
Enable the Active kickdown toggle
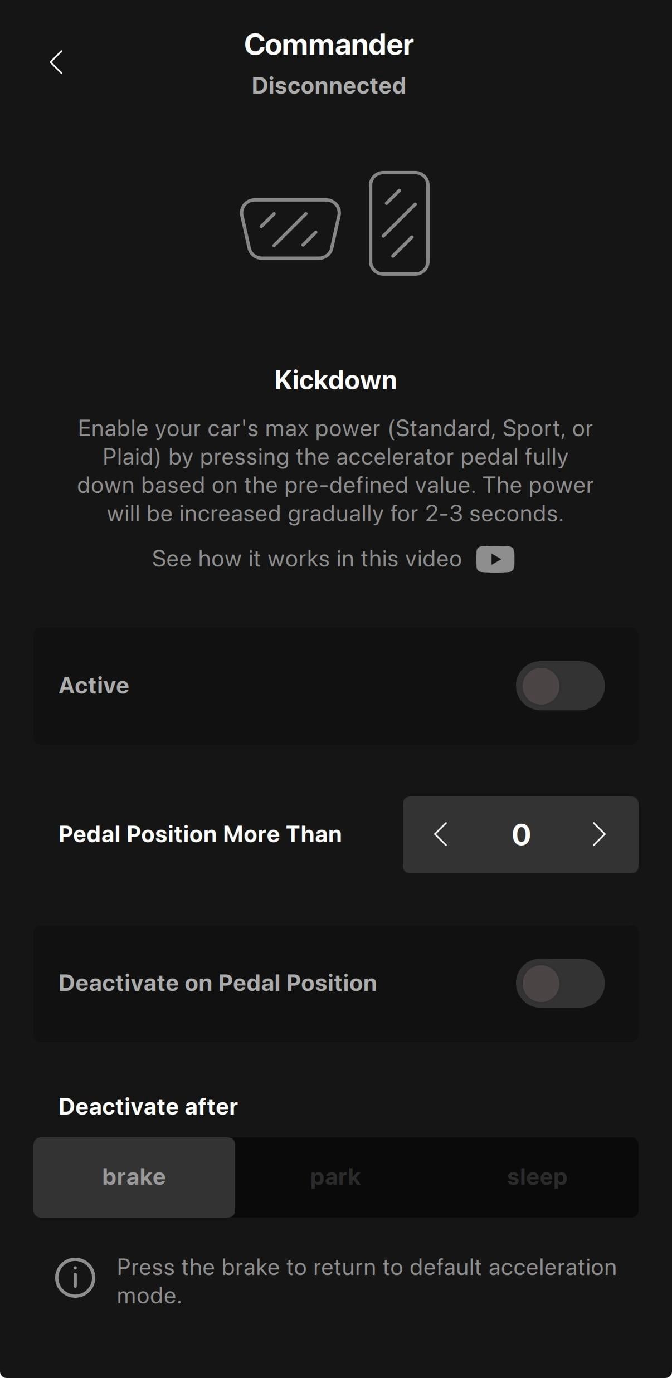coord(559,686)
